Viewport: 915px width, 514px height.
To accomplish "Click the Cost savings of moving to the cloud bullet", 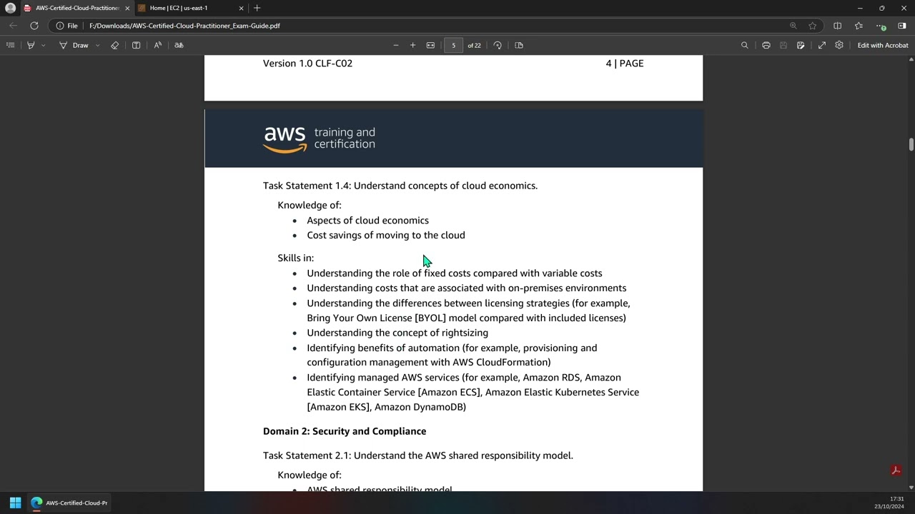I will (386, 235).
